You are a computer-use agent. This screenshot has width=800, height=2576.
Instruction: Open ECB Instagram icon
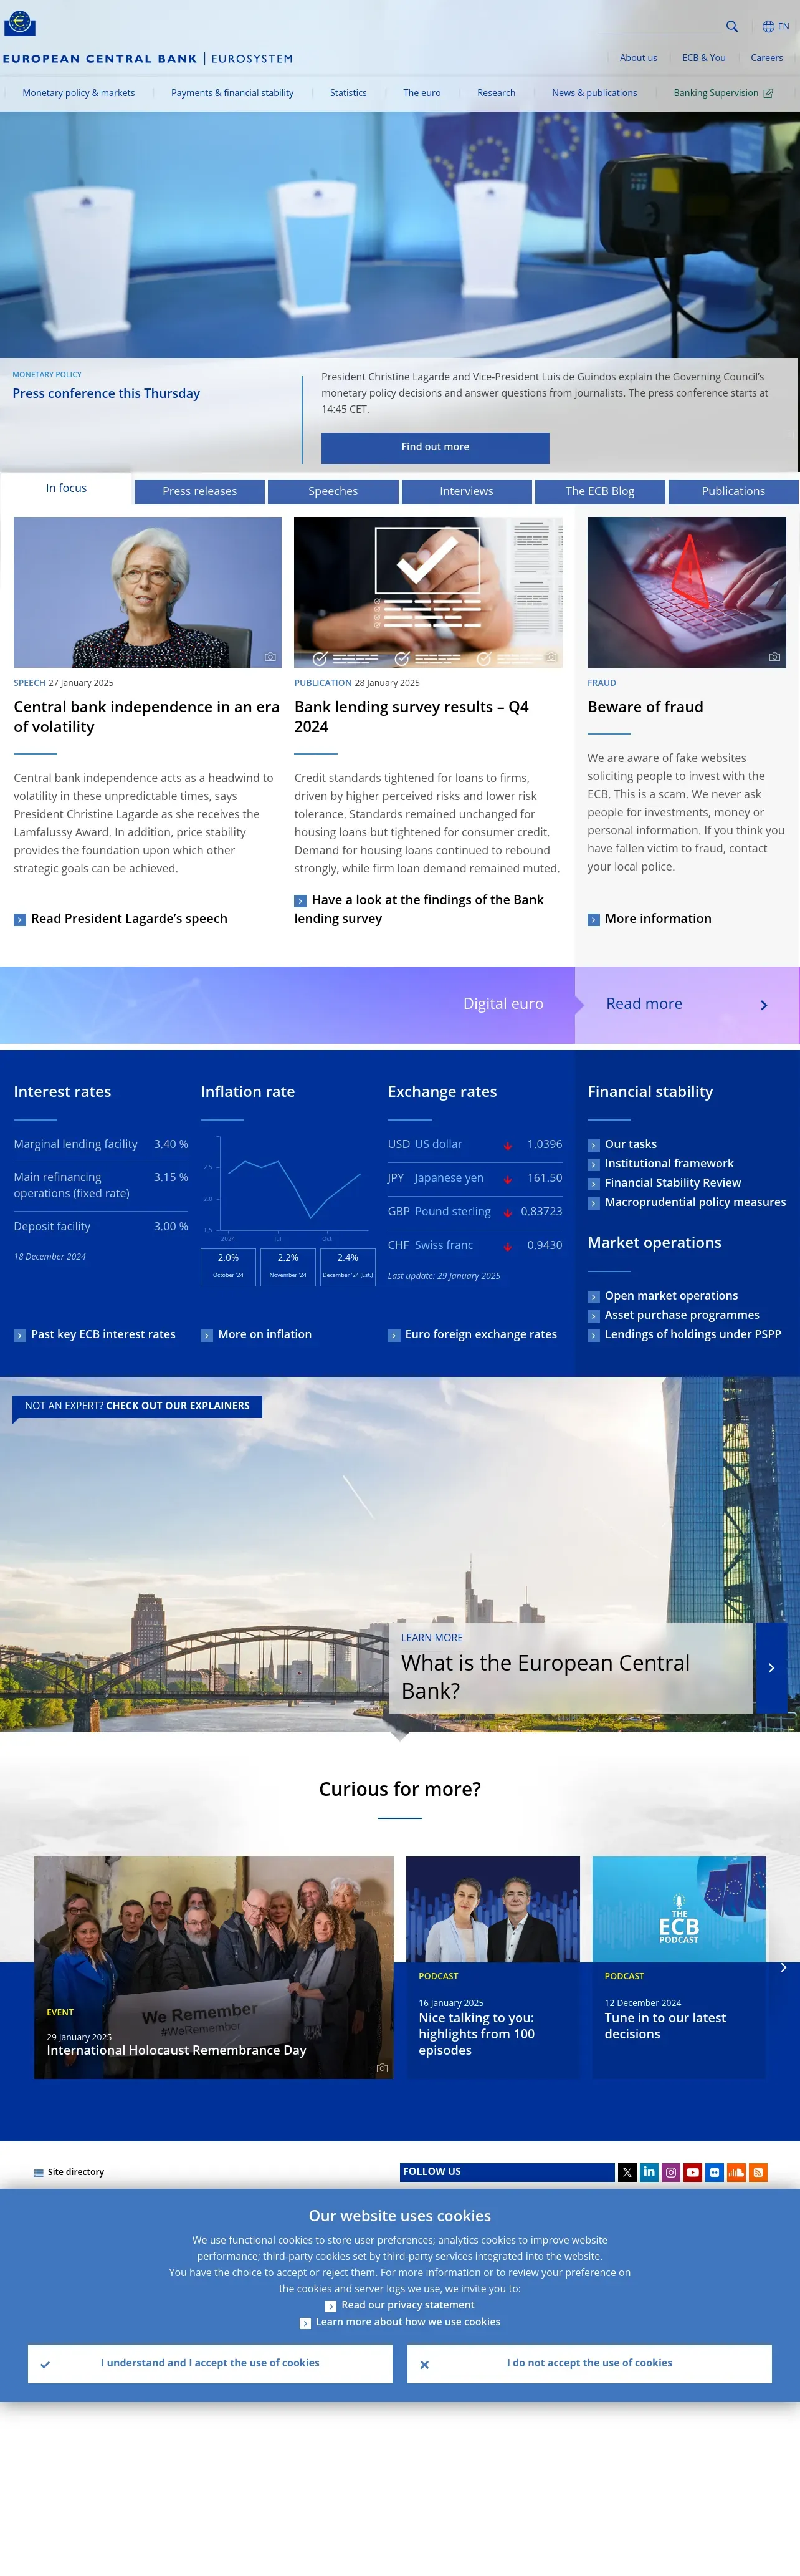tap(671, 2172)
